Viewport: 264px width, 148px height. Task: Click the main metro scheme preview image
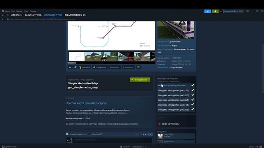point(111,36)
